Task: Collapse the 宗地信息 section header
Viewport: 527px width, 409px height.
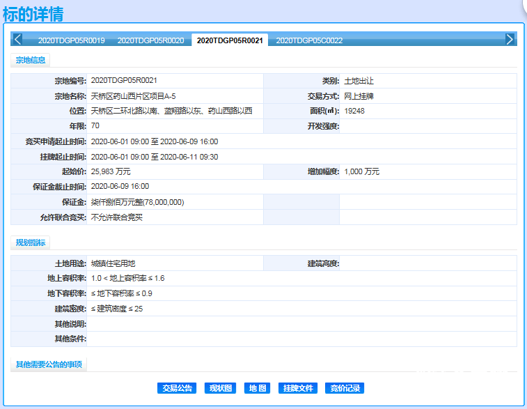Action: click(x=31, y=61)
